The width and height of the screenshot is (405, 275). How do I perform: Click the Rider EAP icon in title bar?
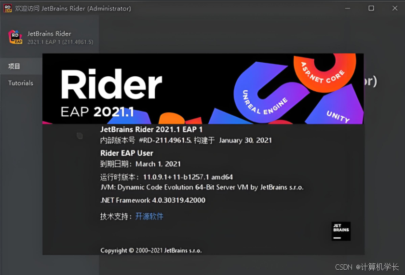click(8, 8)
